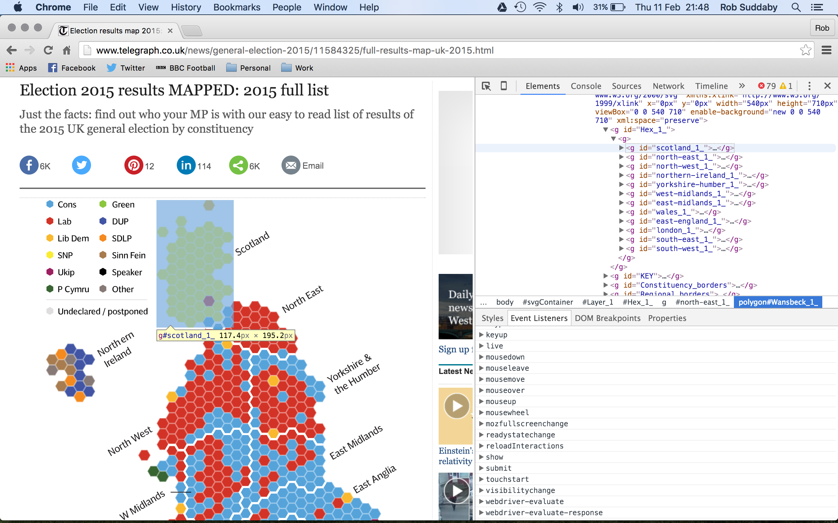The image size is (838, 523).
Task: Click the SNP yellow legend hexagon
Action: point(50,255)
